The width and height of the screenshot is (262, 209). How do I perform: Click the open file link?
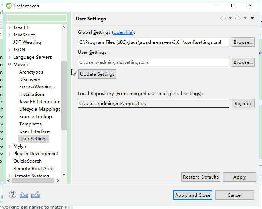click(123, 32)
